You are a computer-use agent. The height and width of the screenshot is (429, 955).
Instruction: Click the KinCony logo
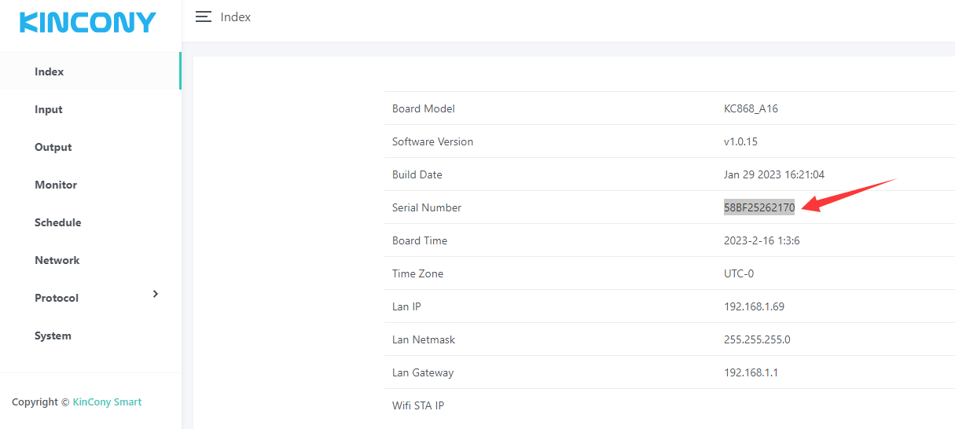point(88,22)
